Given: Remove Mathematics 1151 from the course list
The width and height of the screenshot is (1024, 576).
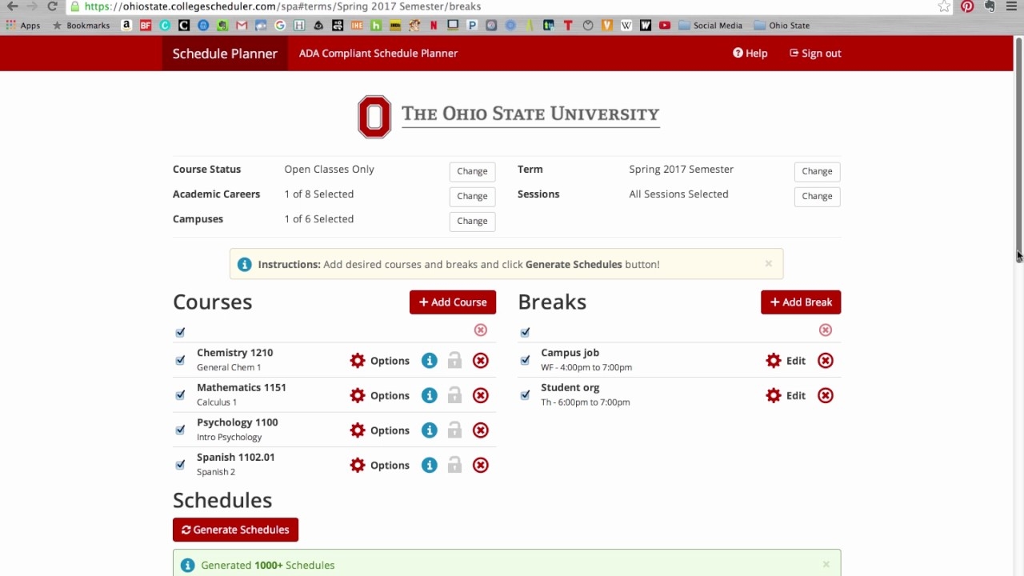Looking at the screenshot, I should tap(480, 395).
